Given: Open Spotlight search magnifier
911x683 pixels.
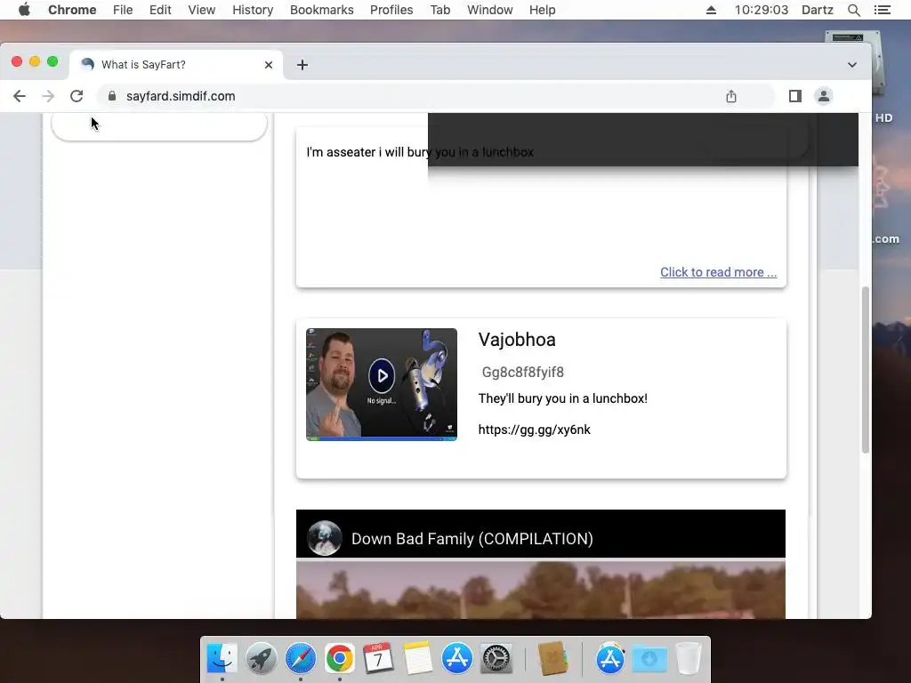Looking at the screenshot, I should pyautogui.click(x=853, y=10).
